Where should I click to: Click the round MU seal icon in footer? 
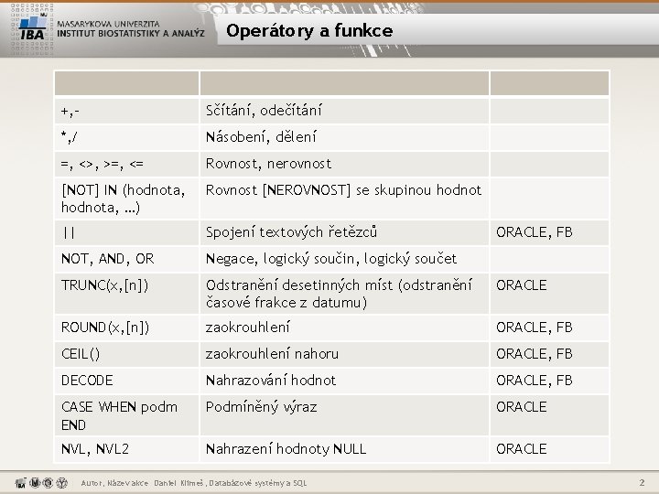coord(35,483)
